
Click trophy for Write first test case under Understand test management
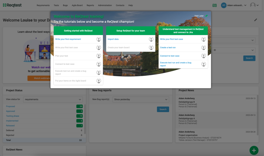(x=204, y=39)
